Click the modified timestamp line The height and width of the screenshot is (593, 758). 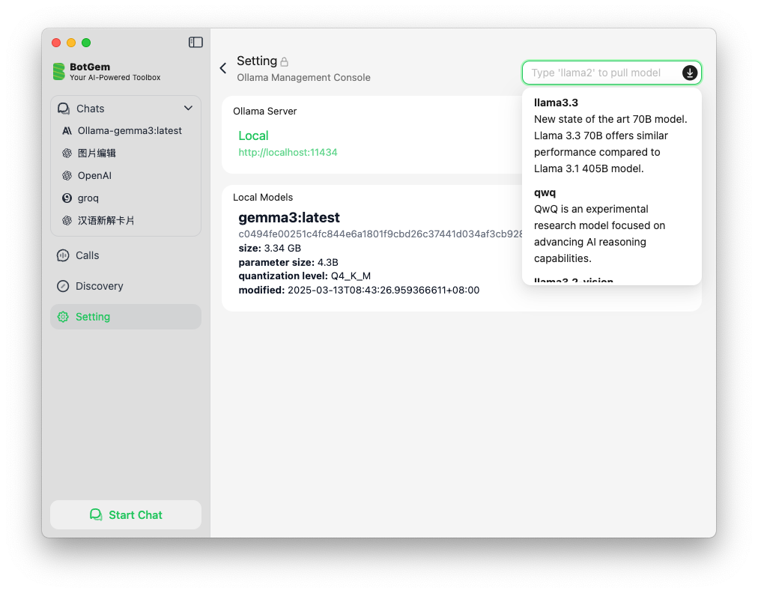coord(359,290)
